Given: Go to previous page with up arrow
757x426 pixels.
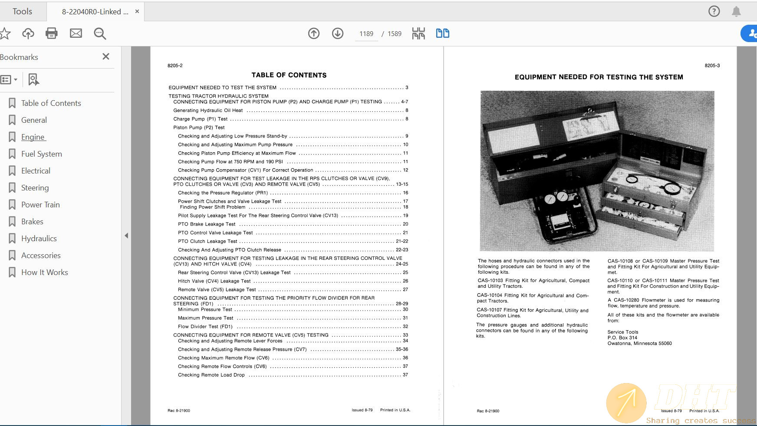Looking at the screenshot, I should click(x=314, y=33).
